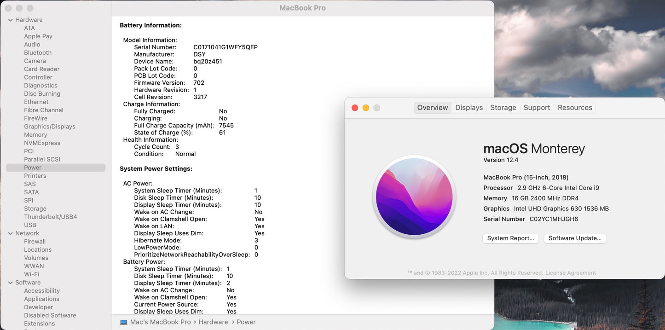This screenshot has width=665, height=330.
Task: Click Hardware in the bottom path bar
Action: (213, 322)
